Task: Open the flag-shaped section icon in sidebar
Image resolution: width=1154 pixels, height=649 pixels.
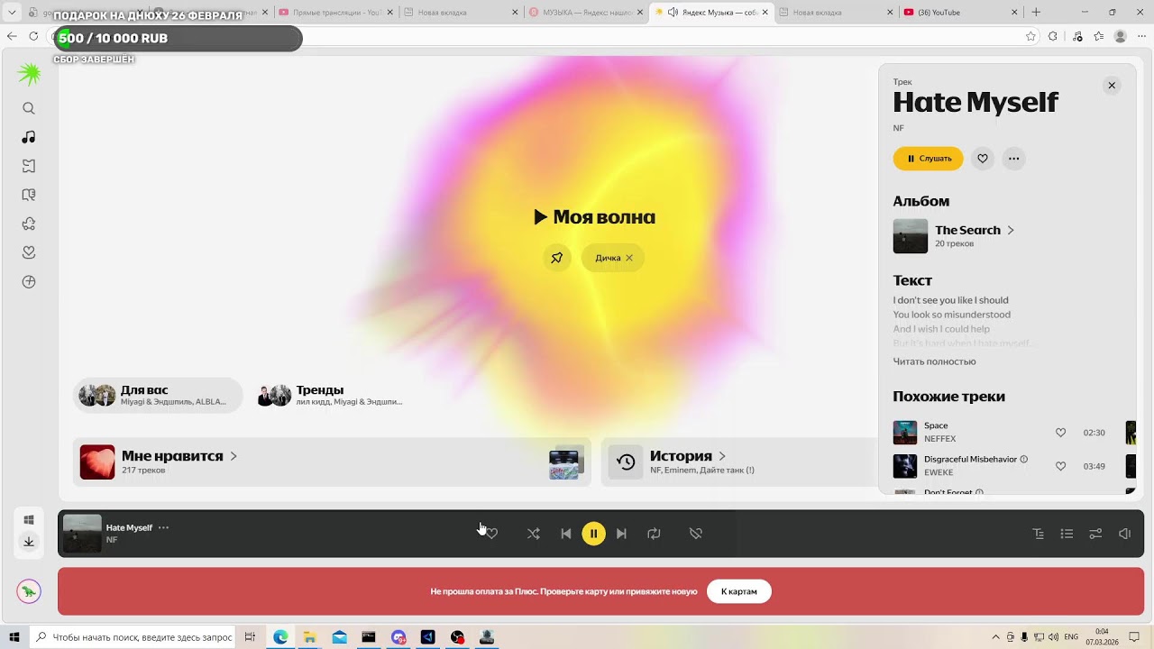Action: pyautogui.click(x=29, y=166)
